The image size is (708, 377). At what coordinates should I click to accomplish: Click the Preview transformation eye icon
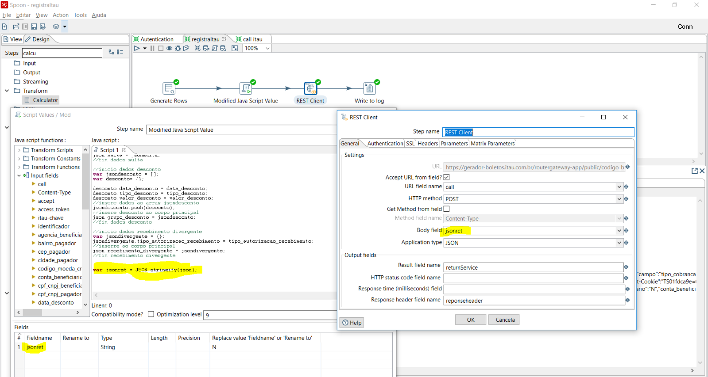pos(169,48)
